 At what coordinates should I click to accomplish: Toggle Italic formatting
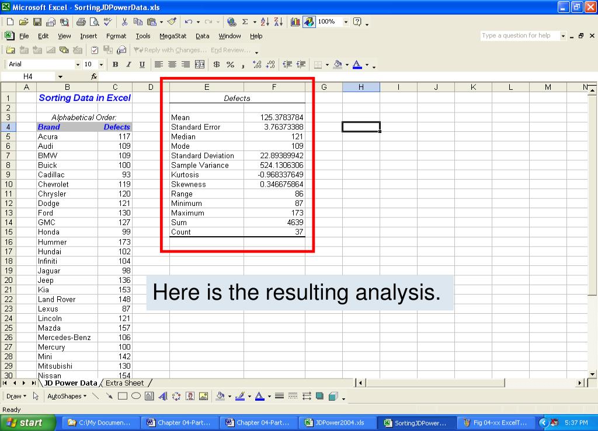(128, 64)
